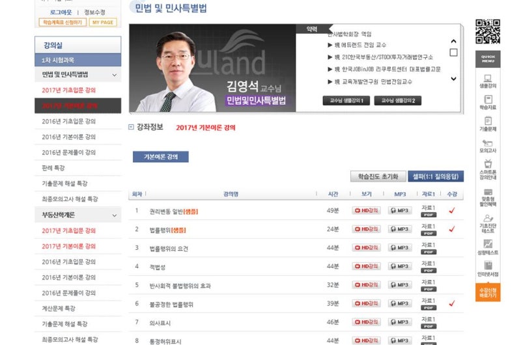Open MY PAGE
521x345 pixels.
(103, 22)
